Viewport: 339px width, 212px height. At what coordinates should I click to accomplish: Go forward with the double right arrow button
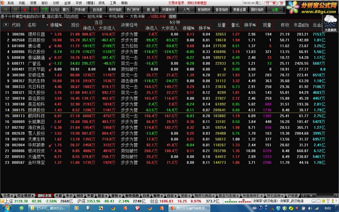[15, 9]
